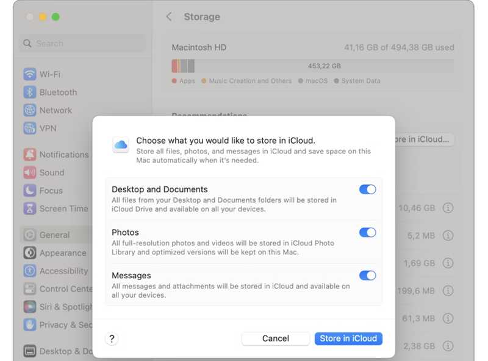Show info for the 199,6 MB item
This screenshot has width=488, height=361.
(x=448, y=291)
